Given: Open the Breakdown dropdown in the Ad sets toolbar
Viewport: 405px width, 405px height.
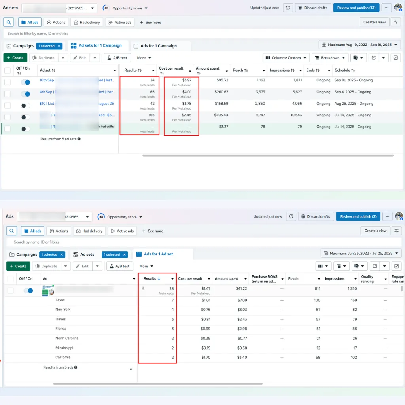Looking at the screenshot, I should point(330,58).
